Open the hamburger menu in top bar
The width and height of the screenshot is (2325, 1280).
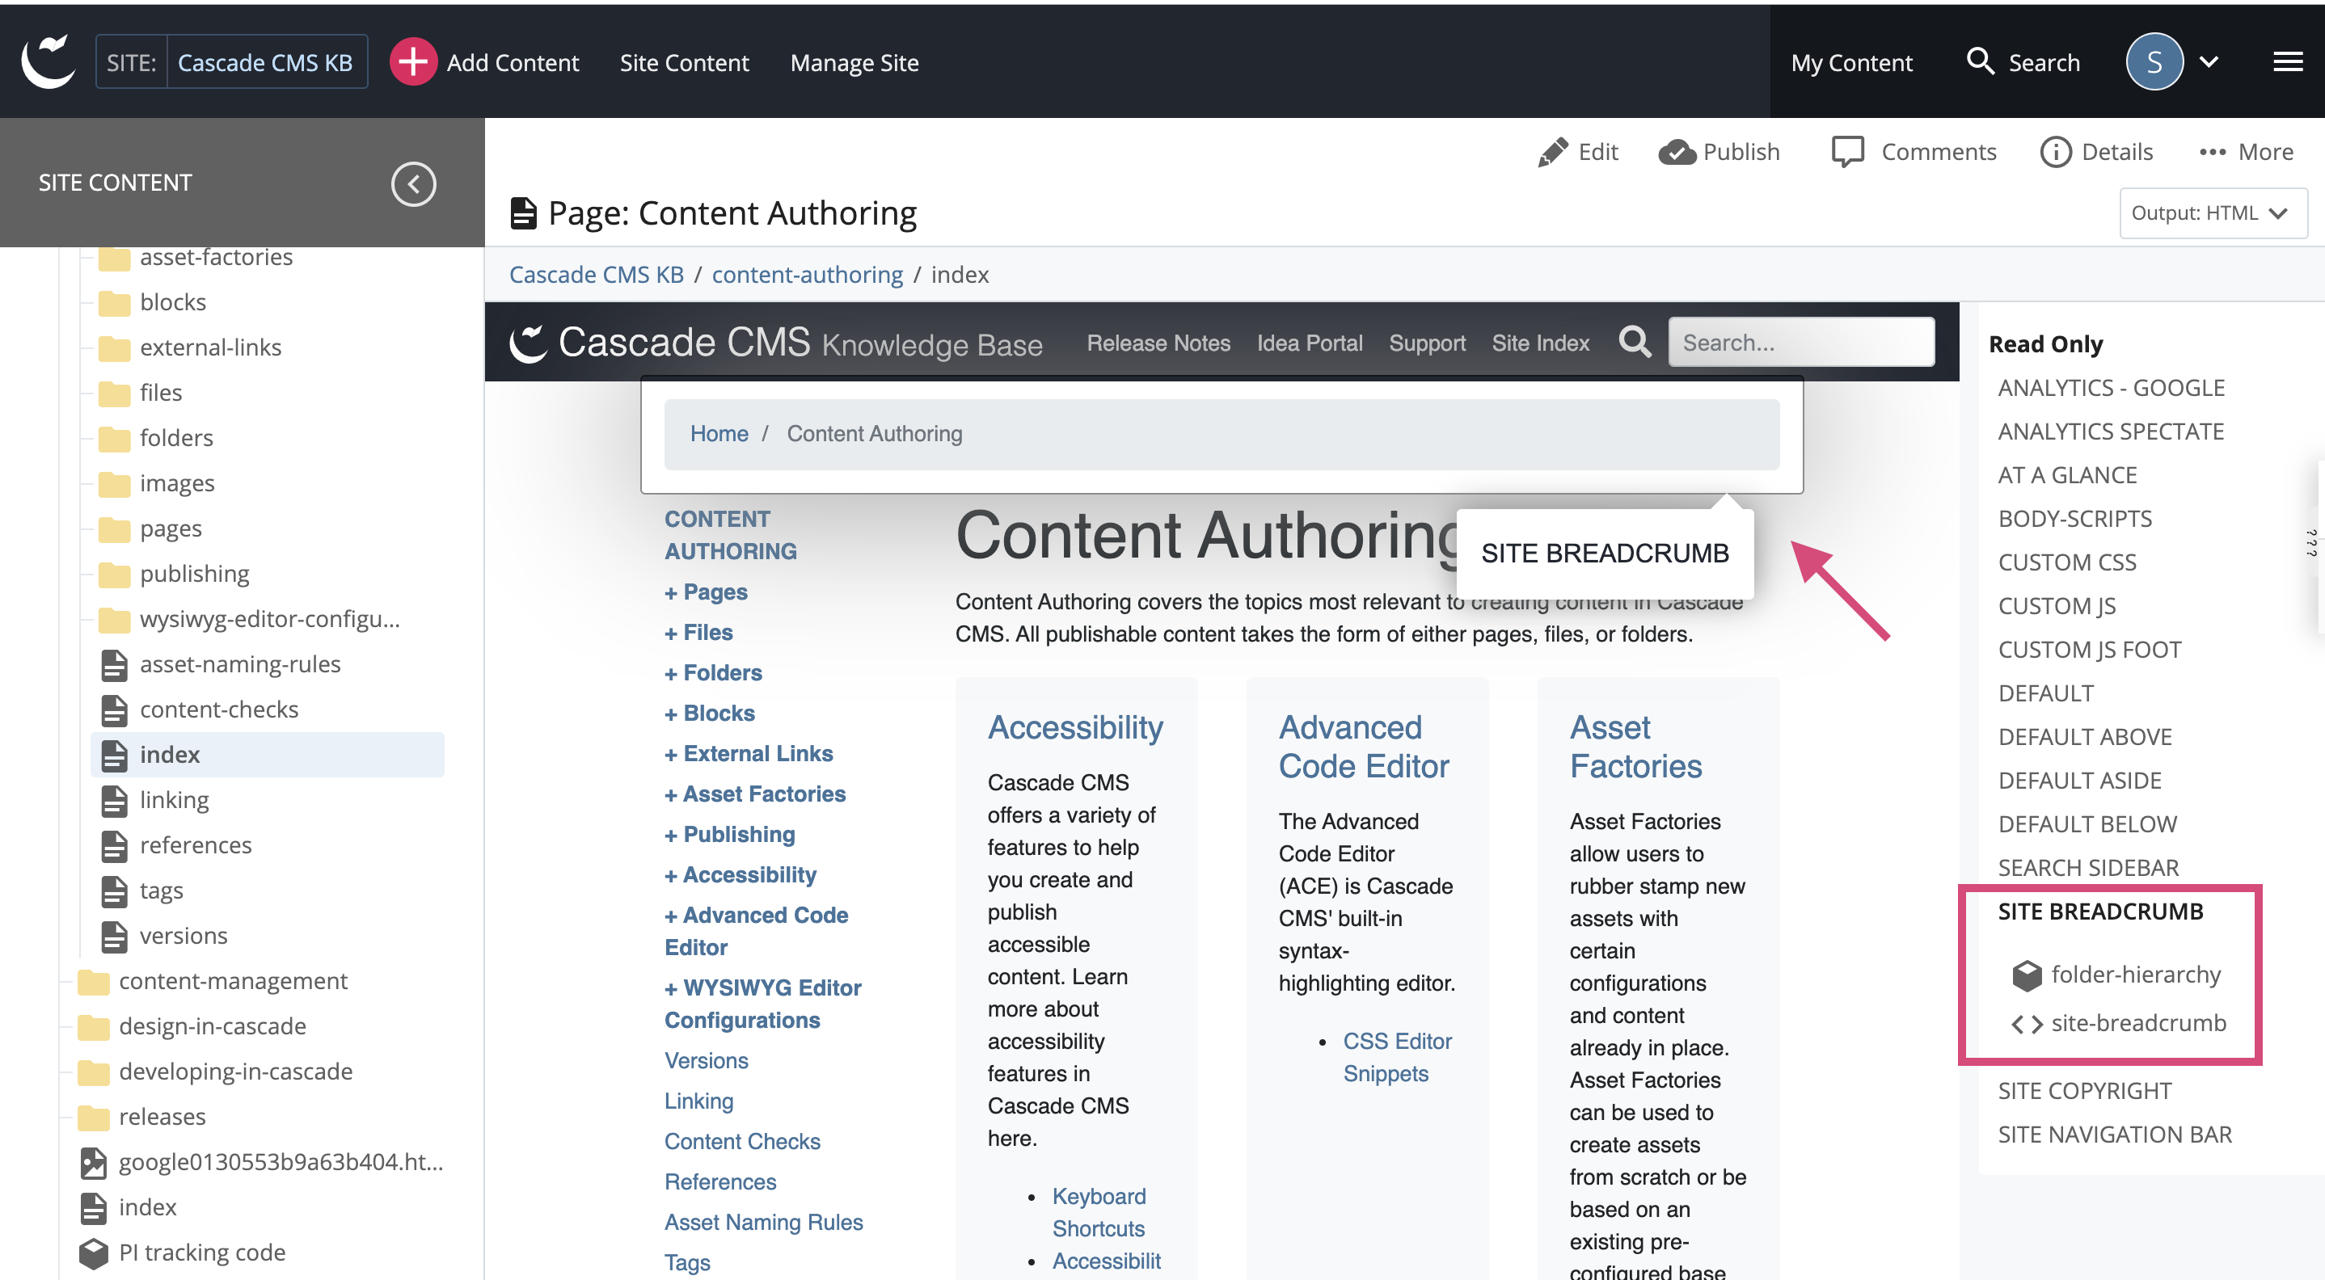tap(2287, 61)
